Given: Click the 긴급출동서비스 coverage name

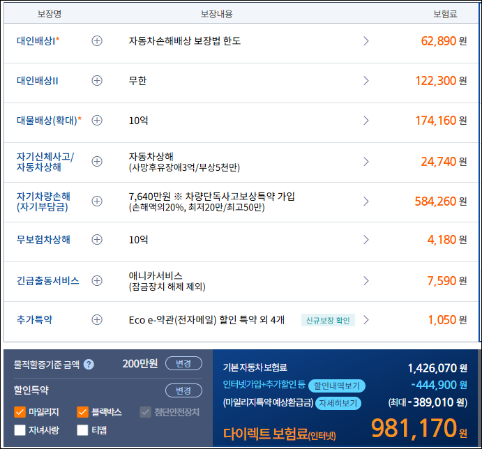Looking at the screenshot, I should click(47, 281).
